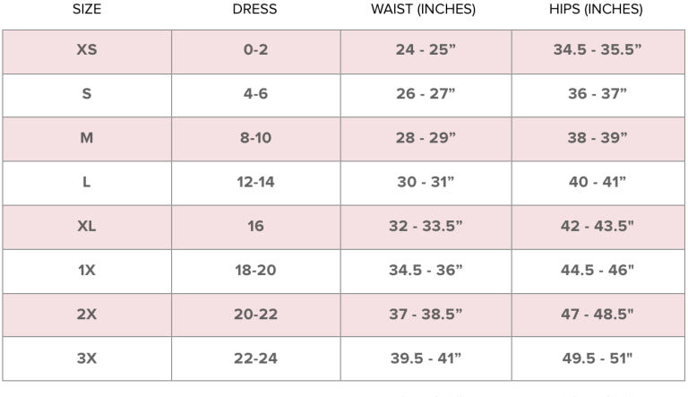
Task: Select the dress size 0-2 cell
Action: [256, 50]
